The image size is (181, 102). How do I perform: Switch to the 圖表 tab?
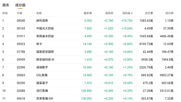6,5
